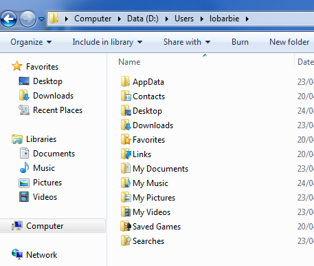The height and width of the screenshot is (266, 314).
Task: Select the Contacts folder name
Action: [x=148, y=96]
